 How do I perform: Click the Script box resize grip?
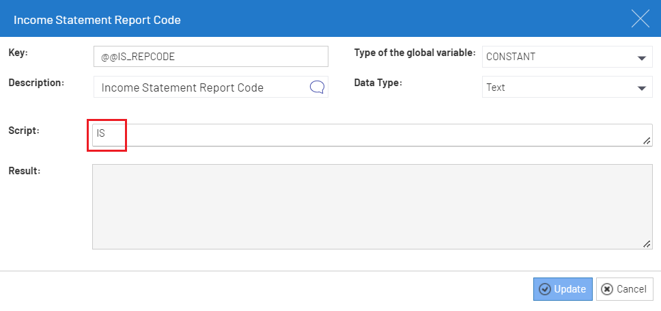(x=646, y=141)
